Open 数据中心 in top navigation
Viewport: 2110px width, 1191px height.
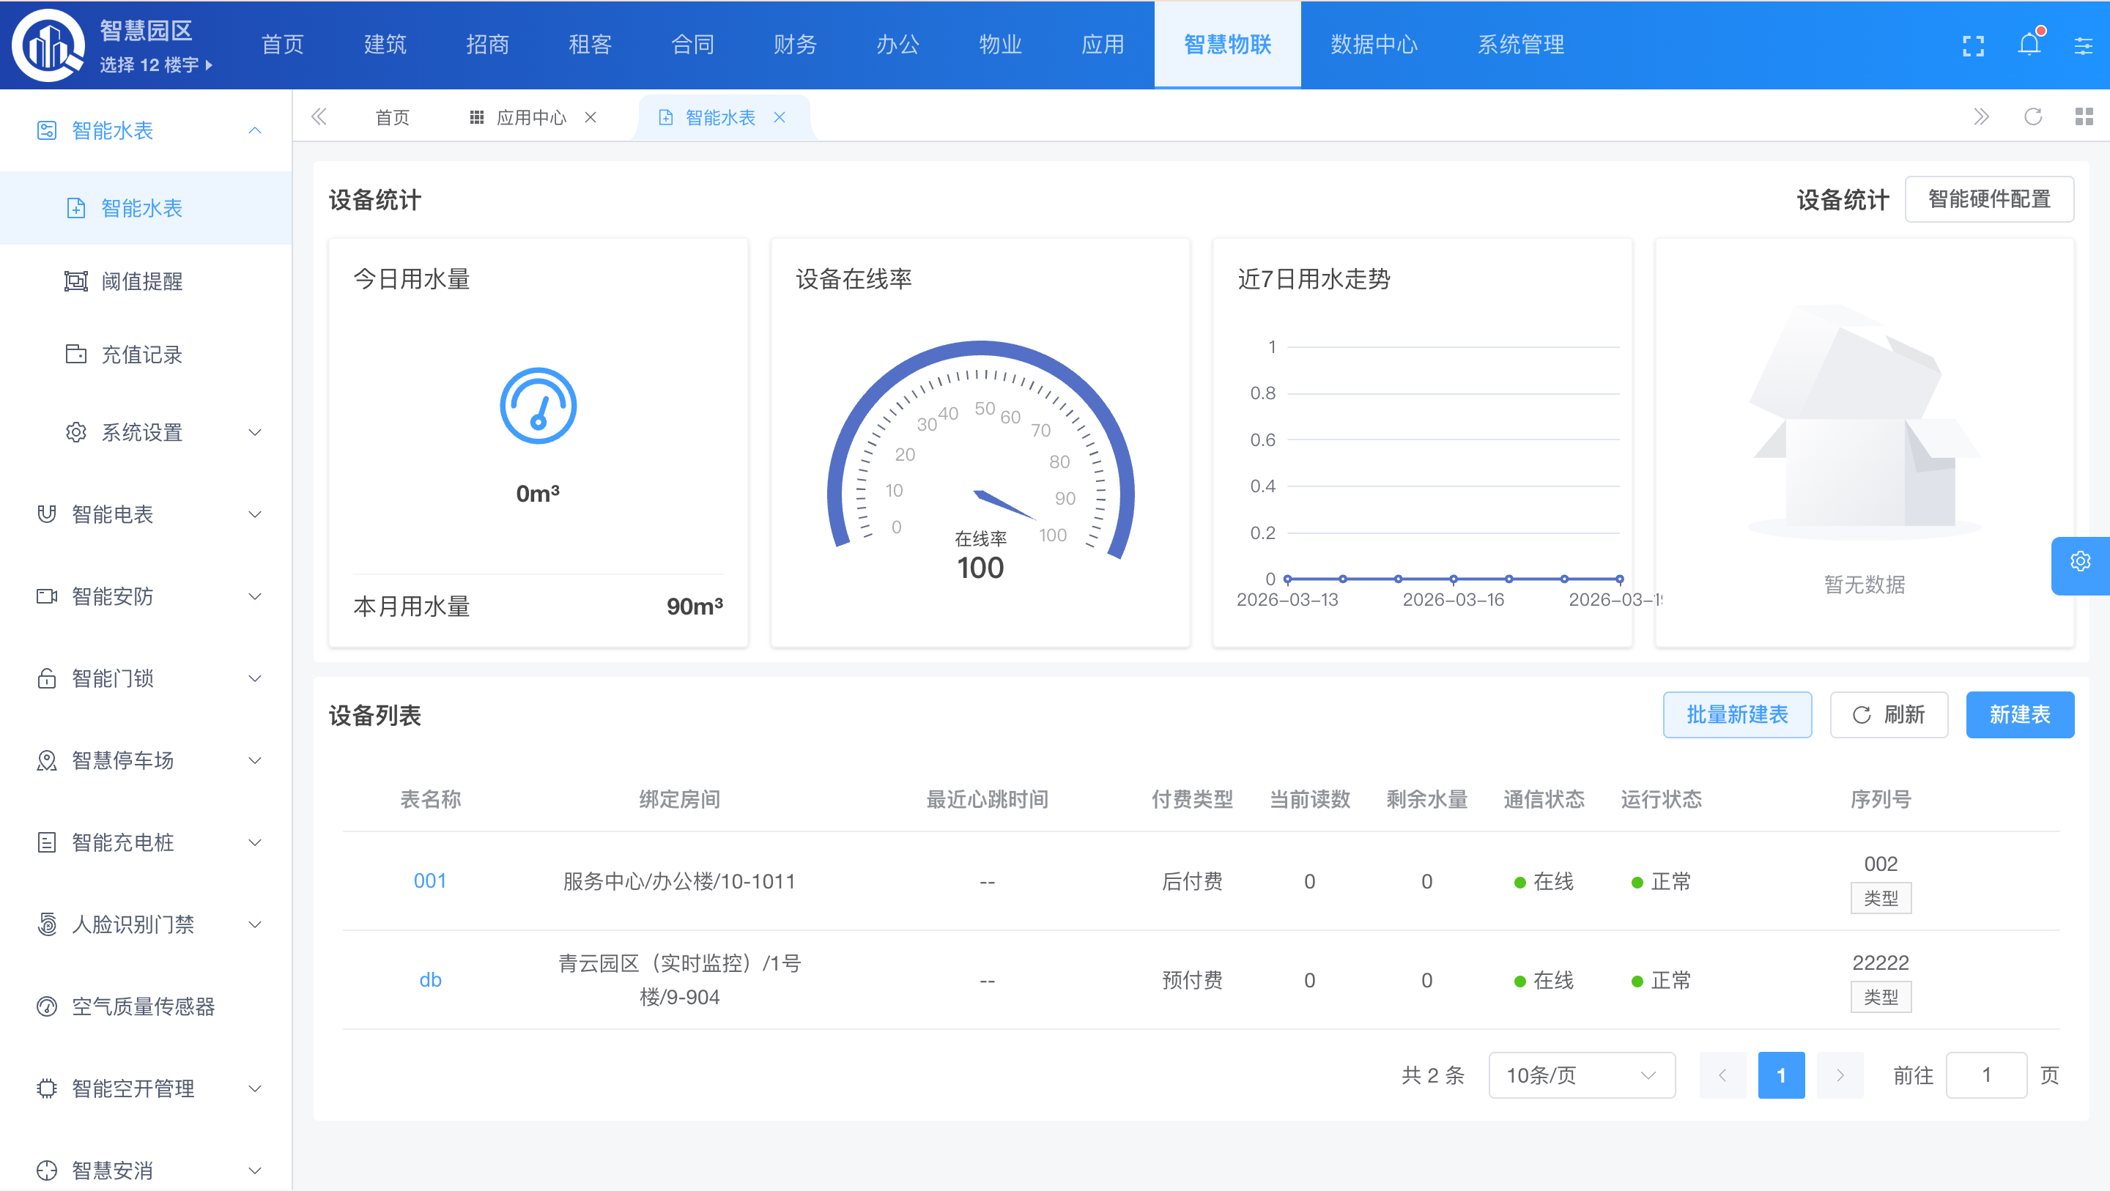(x=1374, y=45)
